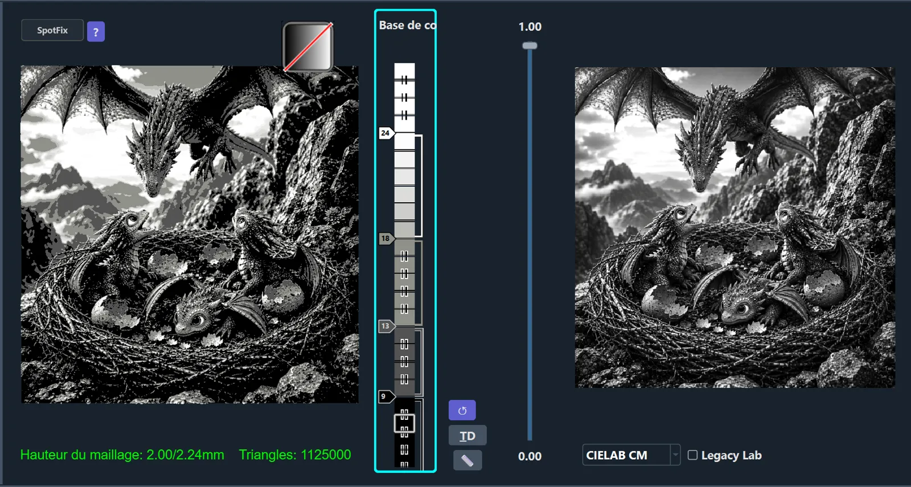The image size is (911, 487).
Task: Select the layer marker labeled 9
Action: 385,396
